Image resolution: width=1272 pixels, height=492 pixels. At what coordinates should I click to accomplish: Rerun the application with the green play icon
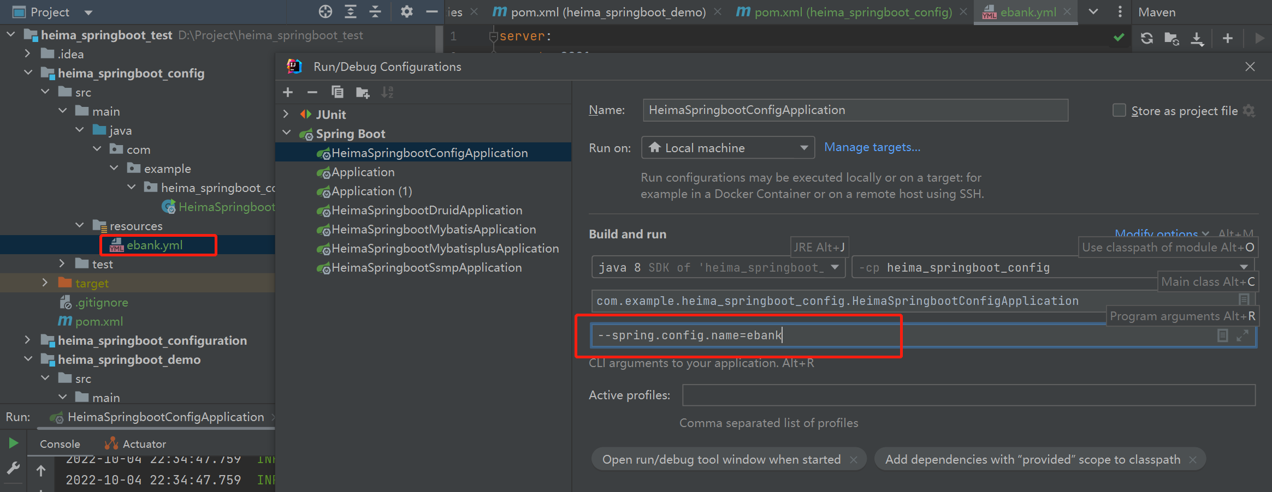(14, 443)
